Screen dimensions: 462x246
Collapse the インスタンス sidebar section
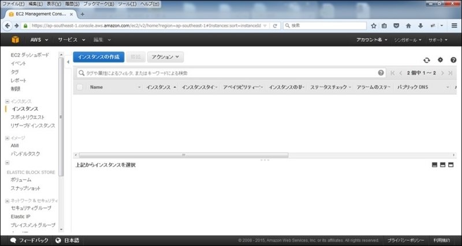tap(7, 101)
